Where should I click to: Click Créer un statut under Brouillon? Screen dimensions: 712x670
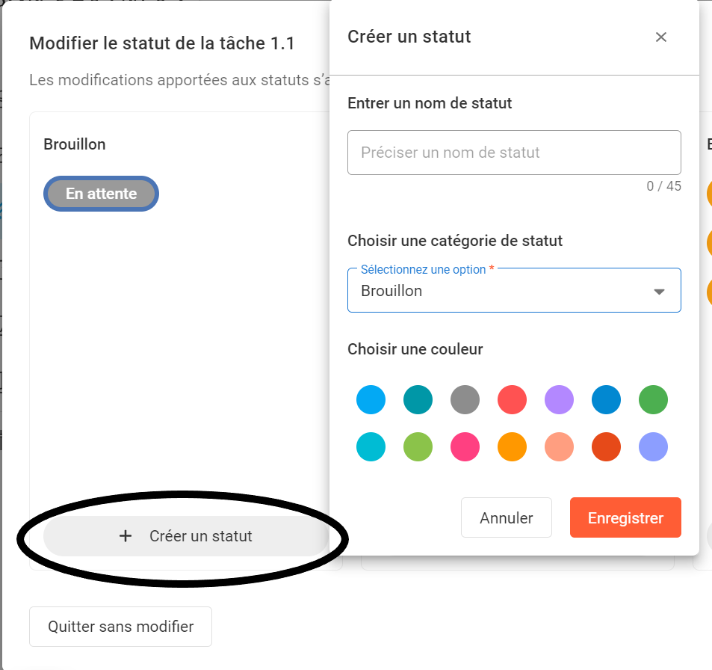[x=186, y=536]
